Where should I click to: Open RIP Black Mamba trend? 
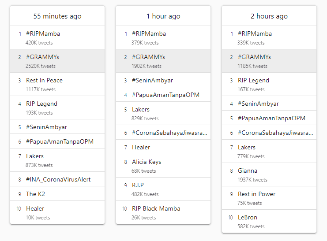pos(156,208)
